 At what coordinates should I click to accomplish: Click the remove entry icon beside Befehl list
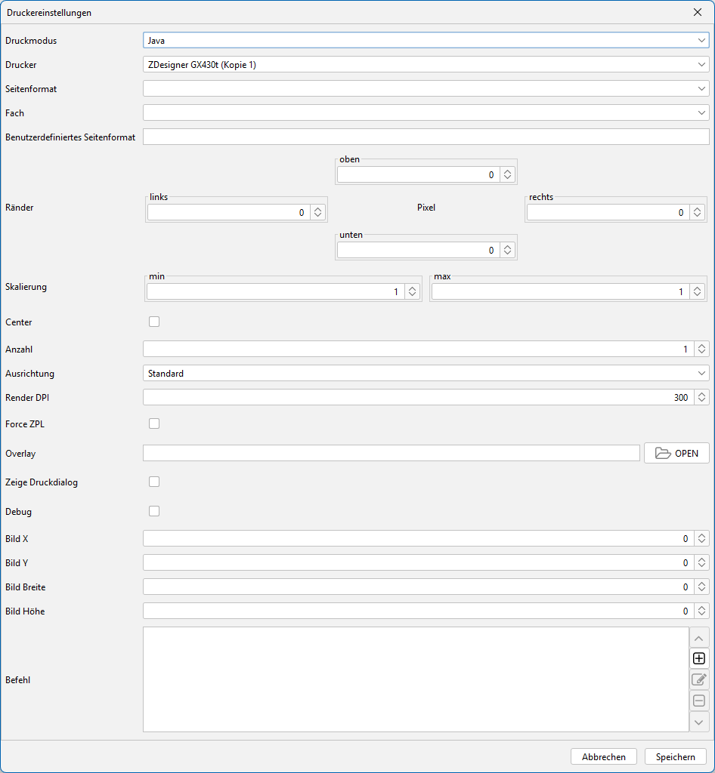tap(699, 701)
